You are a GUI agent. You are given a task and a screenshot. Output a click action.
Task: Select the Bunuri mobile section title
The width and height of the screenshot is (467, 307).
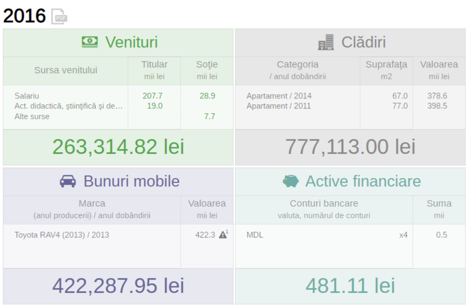click(131, 181)
